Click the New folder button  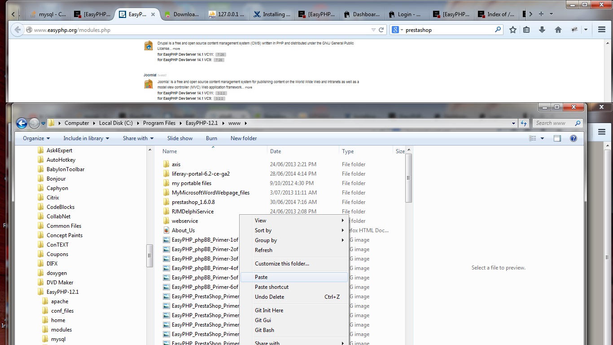click(x=244, y=138)
